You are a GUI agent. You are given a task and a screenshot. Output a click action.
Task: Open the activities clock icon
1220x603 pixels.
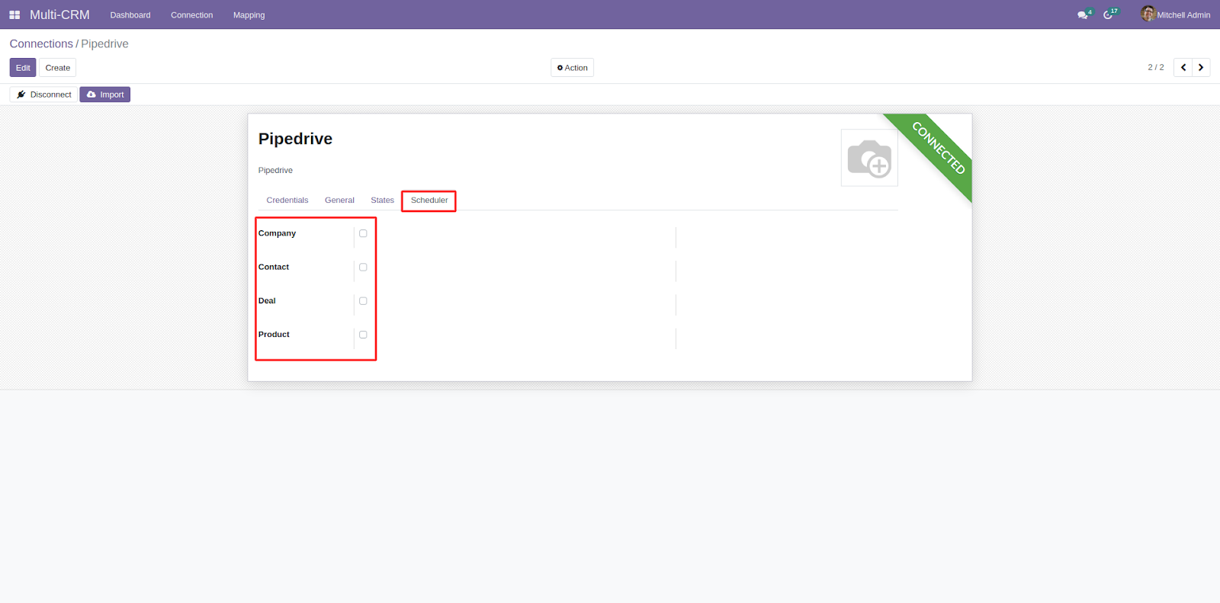pos(1108,15)
